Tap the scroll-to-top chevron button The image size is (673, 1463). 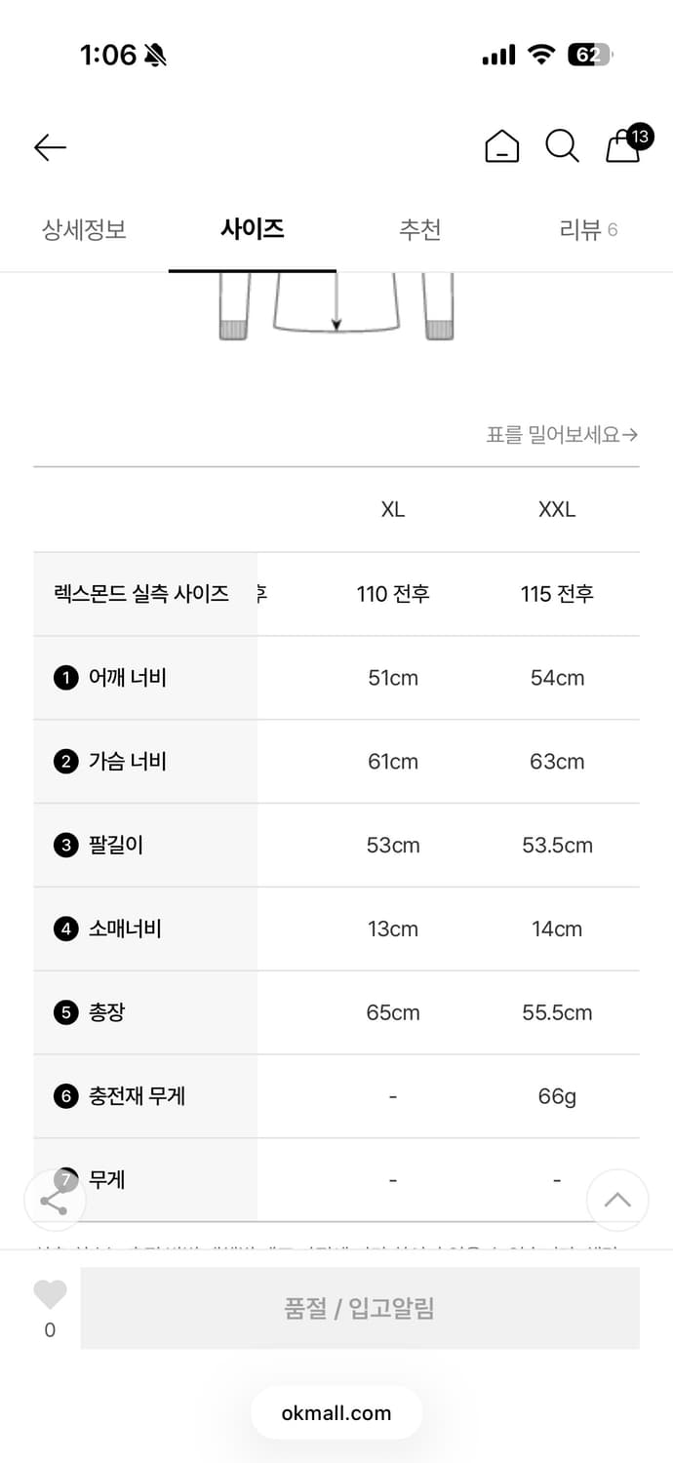617,1201
